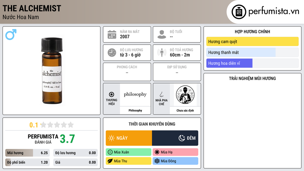This screenshot has width=304, height=171.
Task: Click the calendar icon beside Năm ra mắt
Action: coord(112,34)
